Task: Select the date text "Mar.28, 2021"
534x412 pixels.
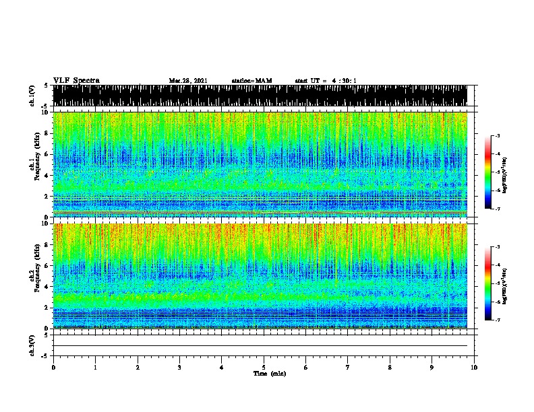Action: (188, 81)
